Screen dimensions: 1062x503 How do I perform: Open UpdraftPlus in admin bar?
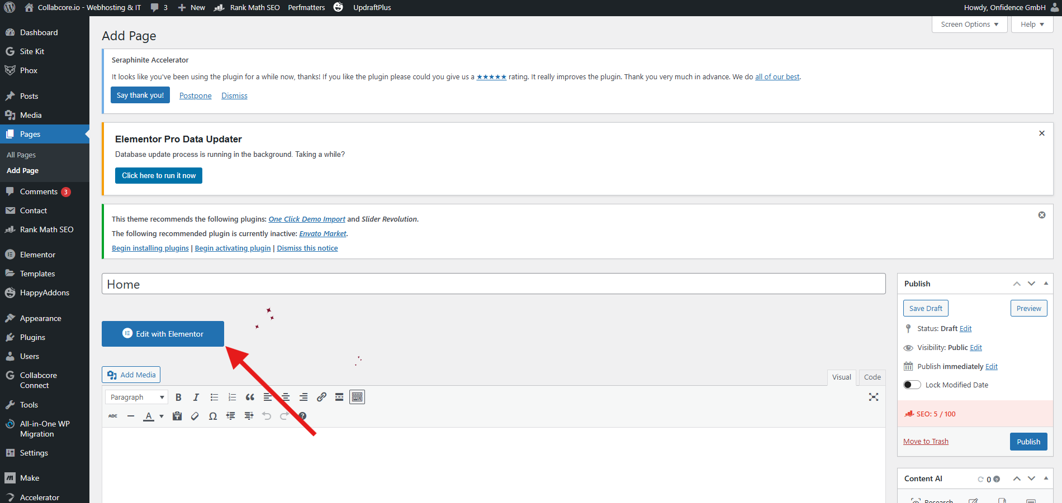(x=372, y=8)
